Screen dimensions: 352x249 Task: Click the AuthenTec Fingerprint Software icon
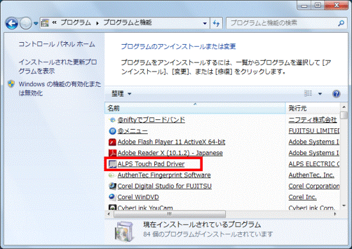(x=112, y=175)
